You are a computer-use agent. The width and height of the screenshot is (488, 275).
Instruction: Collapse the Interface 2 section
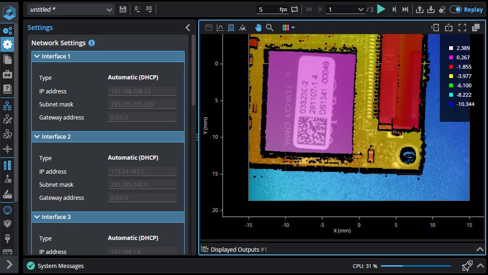tap(37, 137)
